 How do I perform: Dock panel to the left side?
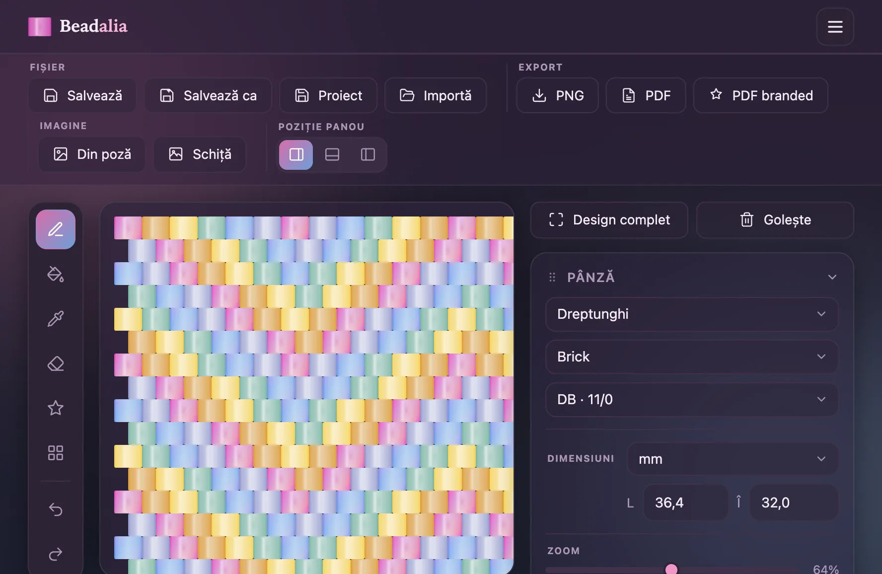pyautogui.click(x=367, y=155)
